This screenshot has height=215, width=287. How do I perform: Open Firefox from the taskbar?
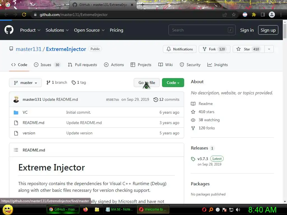click(85, 209)
